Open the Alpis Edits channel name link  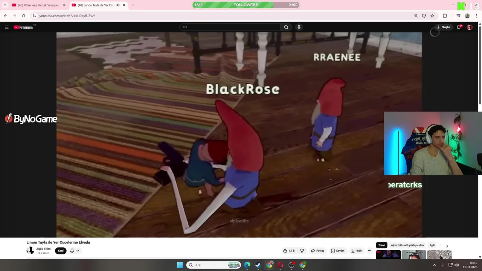[x=43, y=249]
